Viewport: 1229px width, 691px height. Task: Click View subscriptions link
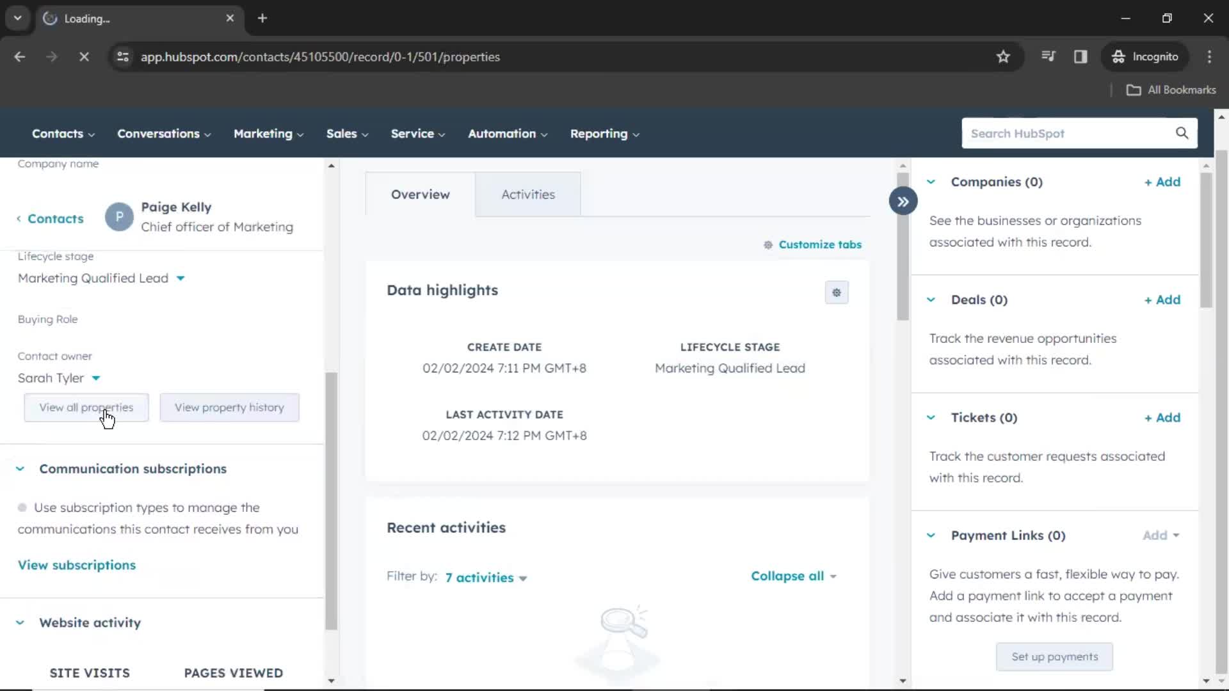click(77, 566)
